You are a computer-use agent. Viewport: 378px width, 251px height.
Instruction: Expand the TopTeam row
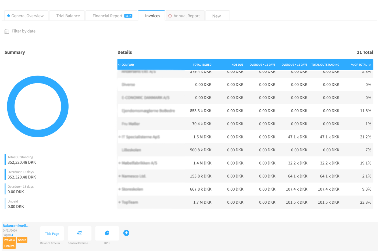[119, 202]
